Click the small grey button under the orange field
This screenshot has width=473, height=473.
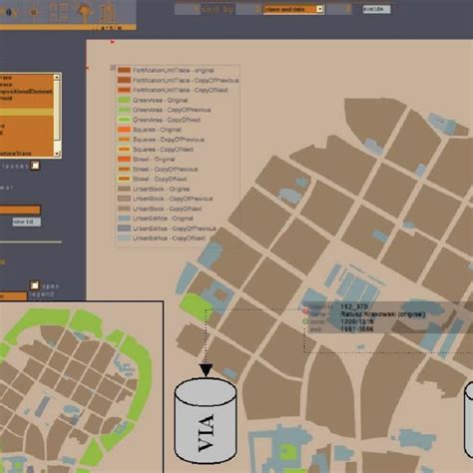(27, 222)
